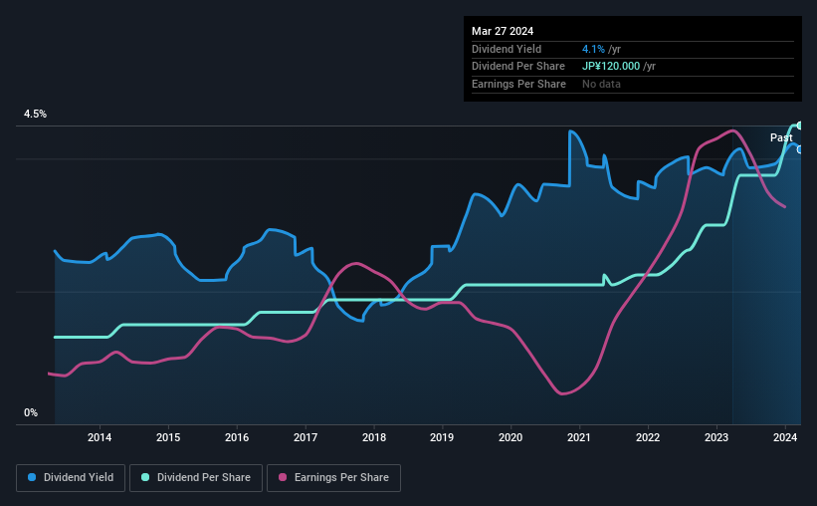Select the 2014 x-axis label
The height and width of the screenshot is (506, 817).
(x=100, y=437)
